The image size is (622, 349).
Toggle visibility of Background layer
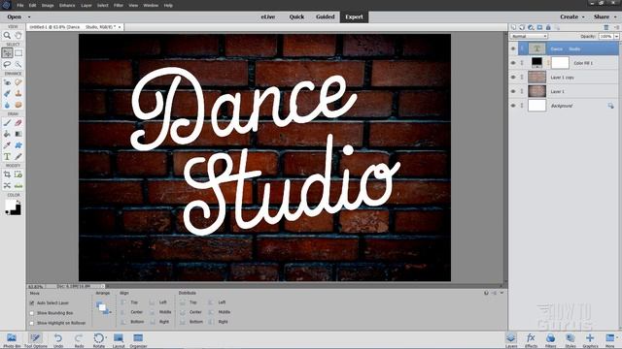tap(513, 106)
